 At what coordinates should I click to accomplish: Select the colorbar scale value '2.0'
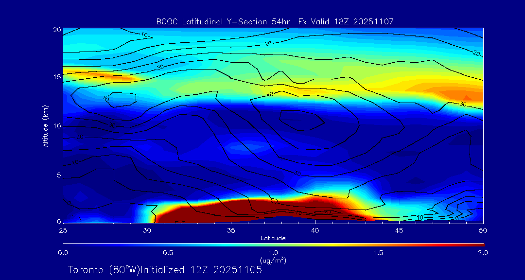tap(483, 253)
